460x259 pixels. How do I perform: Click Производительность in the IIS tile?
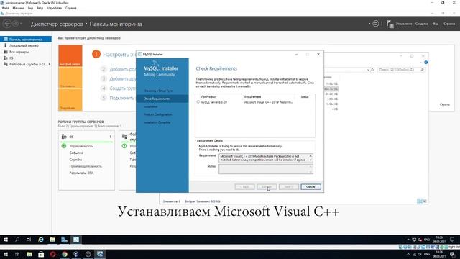[x=86, y=166]
